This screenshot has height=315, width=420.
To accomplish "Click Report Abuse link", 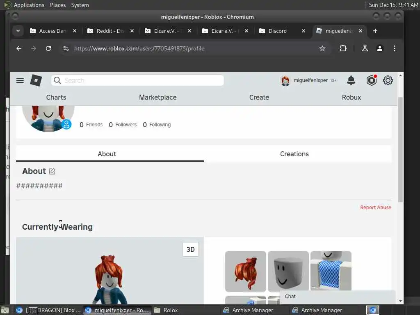I will coord(376,208).
